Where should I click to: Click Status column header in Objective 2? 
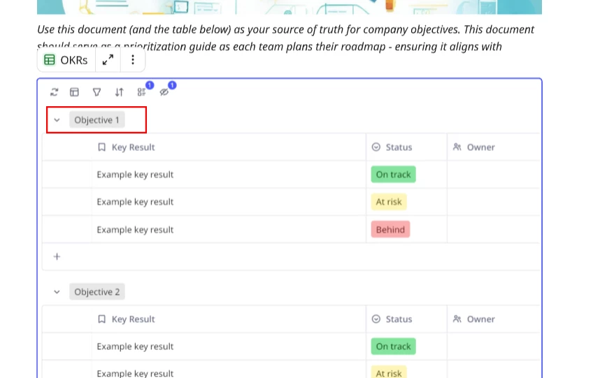(x=406, y=319)
